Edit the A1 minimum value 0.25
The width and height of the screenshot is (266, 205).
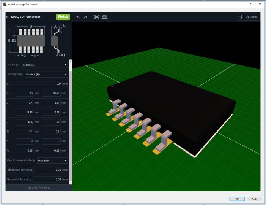tap(25, 151)
